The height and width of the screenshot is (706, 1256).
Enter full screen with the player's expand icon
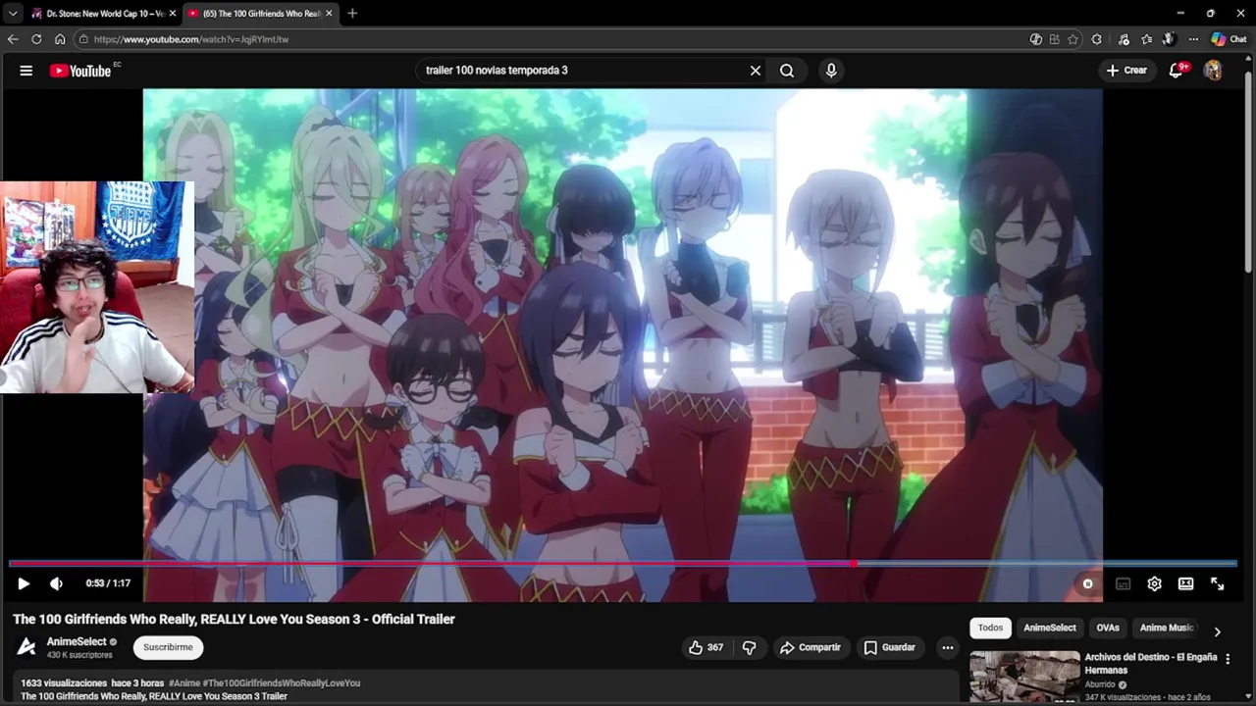tap(1217, 583)
